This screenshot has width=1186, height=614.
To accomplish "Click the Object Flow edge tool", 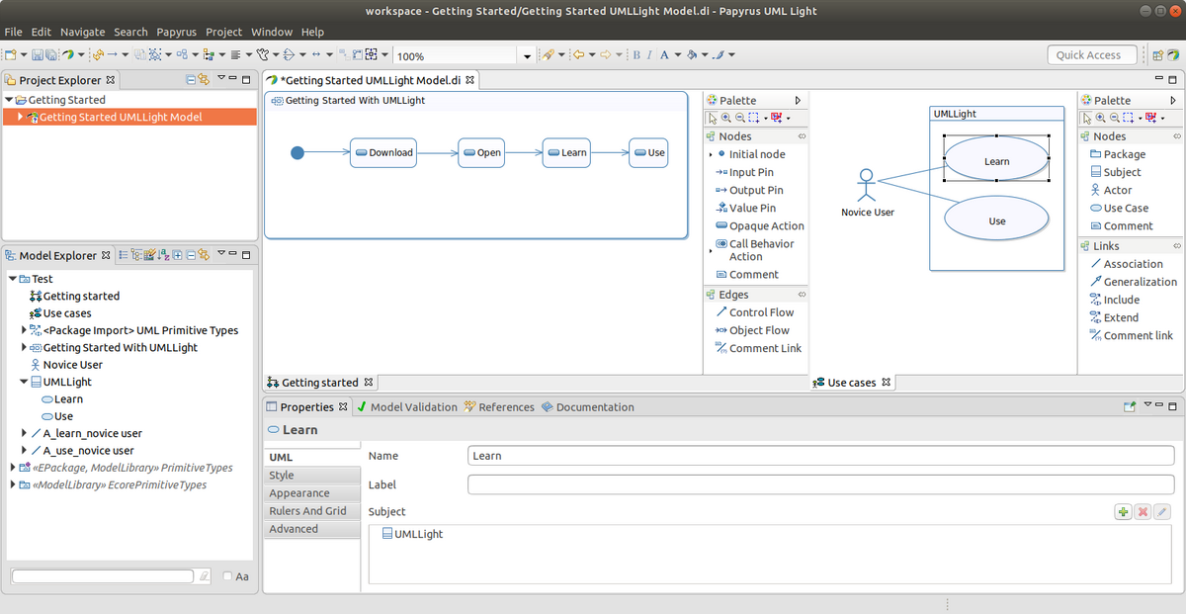I will coord(758,330).
